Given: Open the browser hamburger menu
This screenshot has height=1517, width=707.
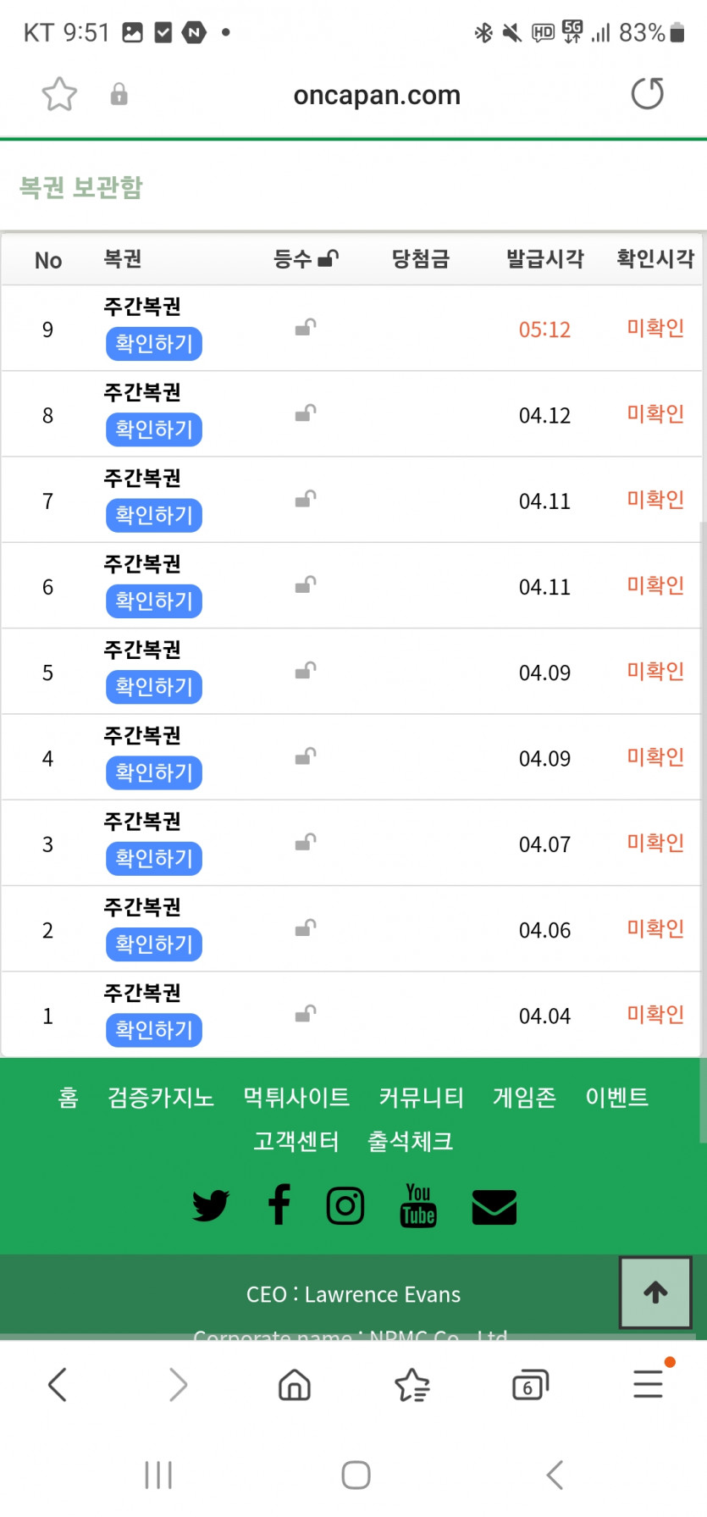Looking at the screenshot, I should [x=649, y=1383].
